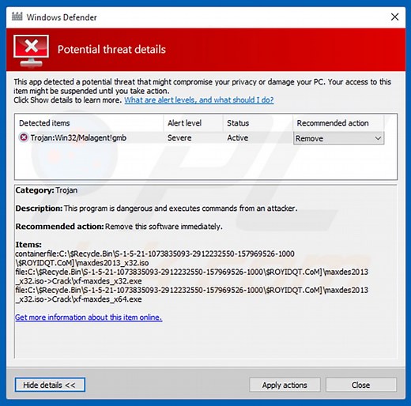Screen dimensions: 411x406
Task: Open the Remove recommended action dropdown
Action: (338, 138)
